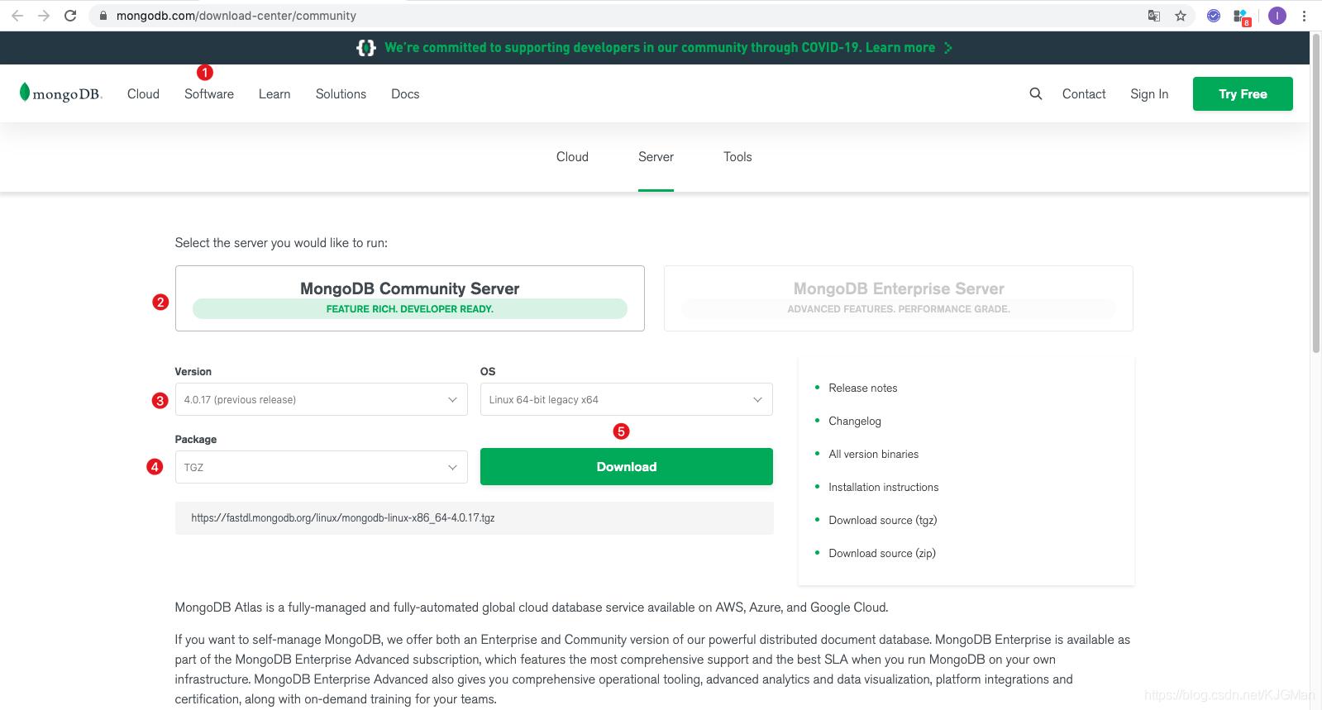Click the download URL text box
The width and height of the screenshot is (1322, 710).
tap(475, 518)
